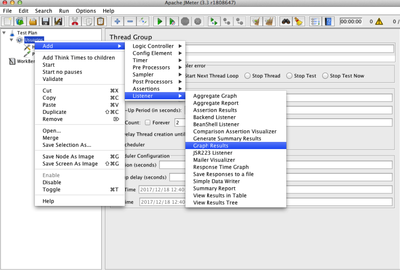This screenshot has height=270, width=400.
Task: Expand the Pre Processors submenu
Action: (155, 68)
